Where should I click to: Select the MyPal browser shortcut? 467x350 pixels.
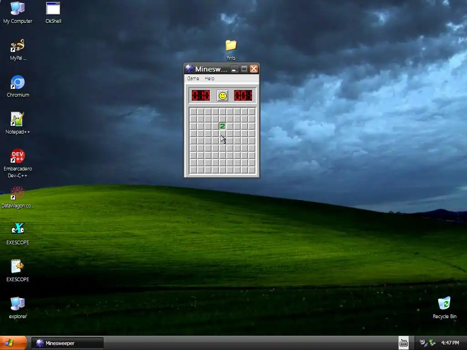18,49
